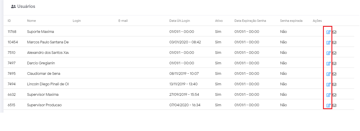Click envelope icon in Claudiomar de Sena row

[x=334, y=74]
